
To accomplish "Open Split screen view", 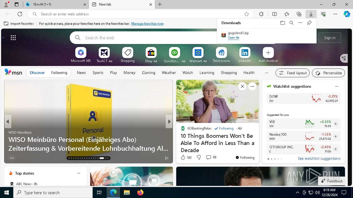I will [x=274, y=14].
